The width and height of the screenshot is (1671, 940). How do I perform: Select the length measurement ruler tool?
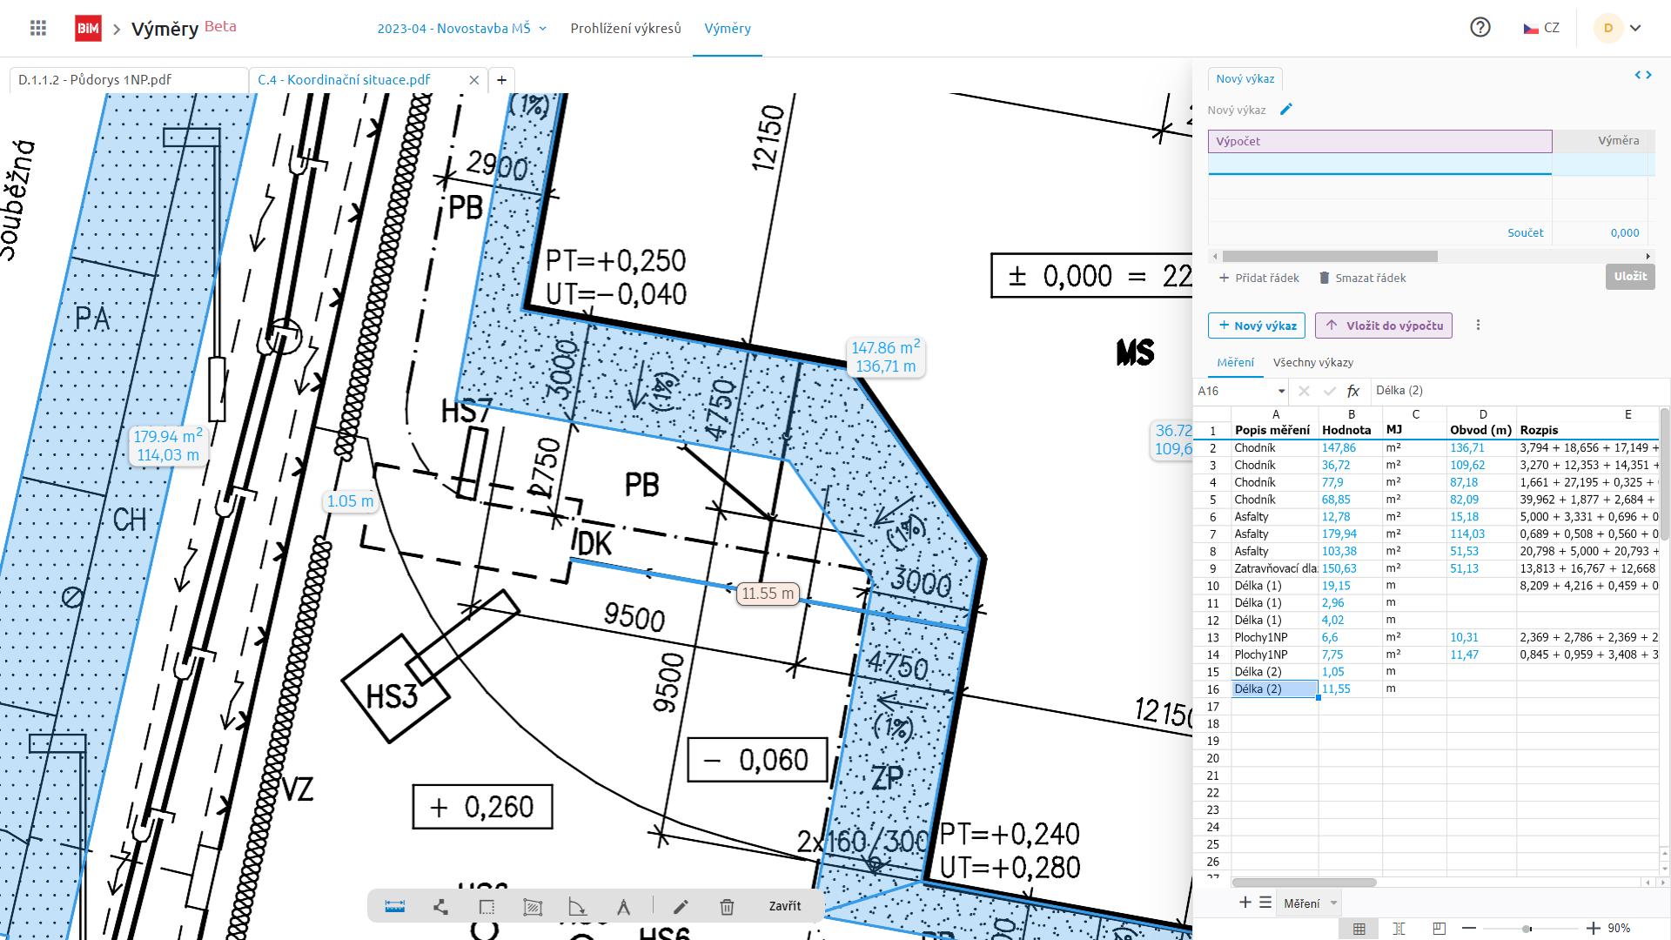pyautogui.click(x=394, y=907)
